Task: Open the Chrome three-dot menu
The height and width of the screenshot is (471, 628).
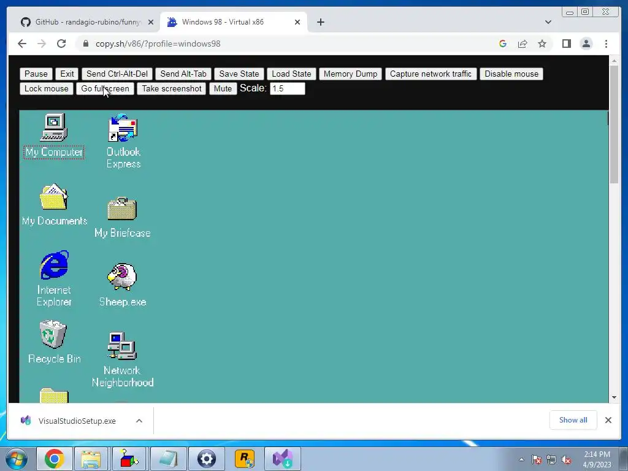Action: tap(606, 44)
